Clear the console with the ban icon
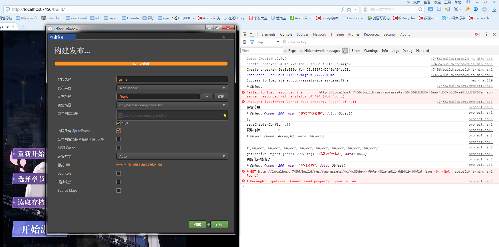 pyautogui.click(x=244, y=42)
